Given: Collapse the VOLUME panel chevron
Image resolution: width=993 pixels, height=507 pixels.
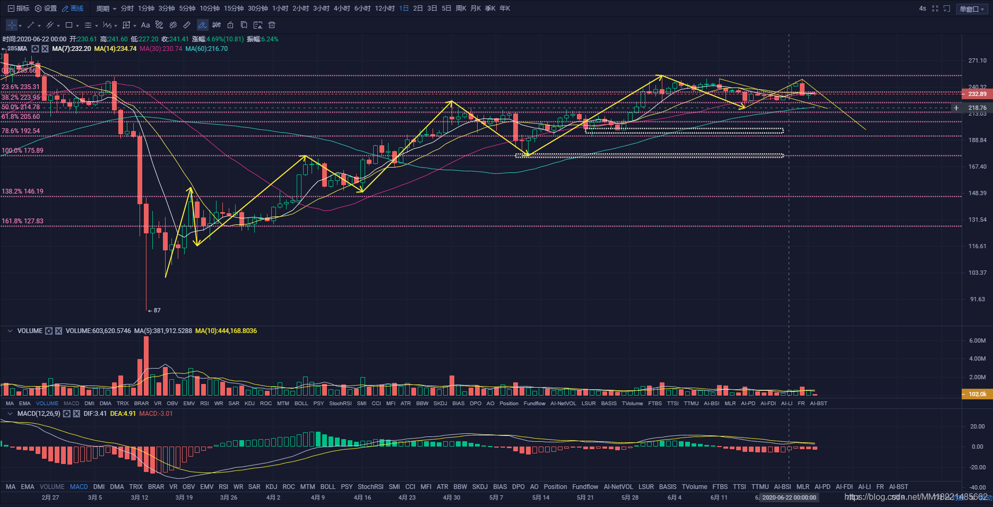Looking at the screenshot, I should [x=10, y=331].
